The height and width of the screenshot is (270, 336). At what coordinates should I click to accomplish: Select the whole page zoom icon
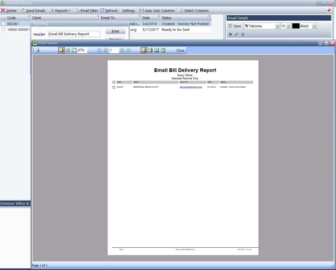61,50
